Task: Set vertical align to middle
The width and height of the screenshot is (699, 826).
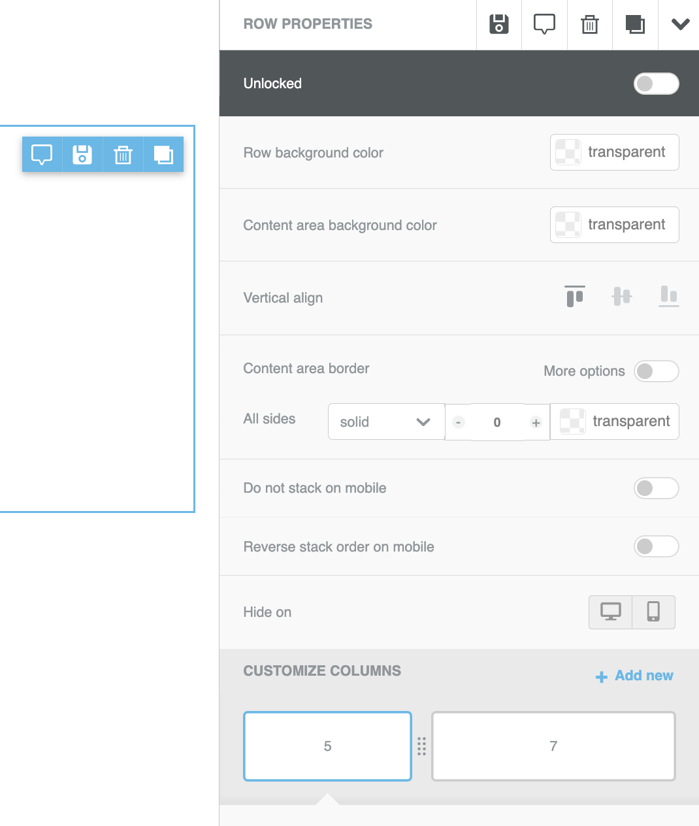Action: [622, 296]
